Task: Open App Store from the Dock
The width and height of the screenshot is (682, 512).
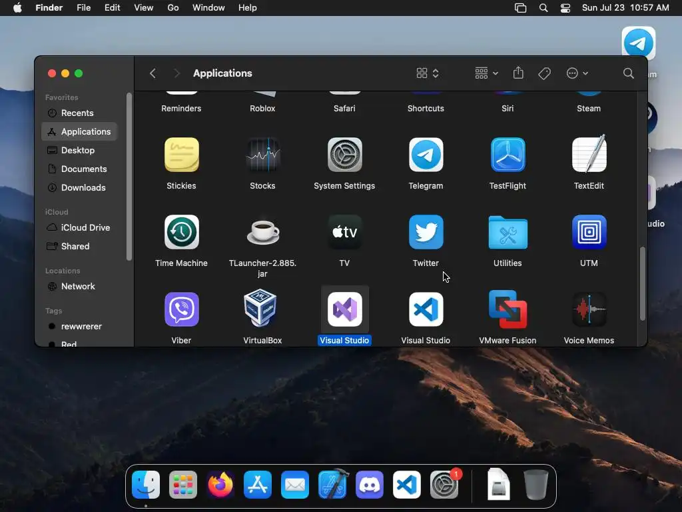Action: click(258, 485)
